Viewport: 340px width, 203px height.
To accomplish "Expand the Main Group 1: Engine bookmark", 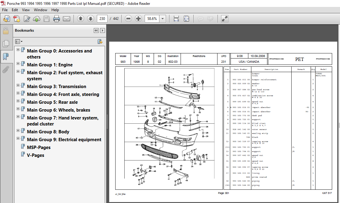I will [x=18, y=64].
